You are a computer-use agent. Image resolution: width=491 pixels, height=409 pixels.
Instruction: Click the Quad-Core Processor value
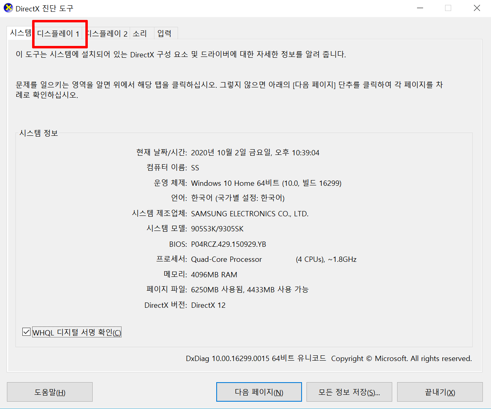pyautogui.click(x=226, y=259)
